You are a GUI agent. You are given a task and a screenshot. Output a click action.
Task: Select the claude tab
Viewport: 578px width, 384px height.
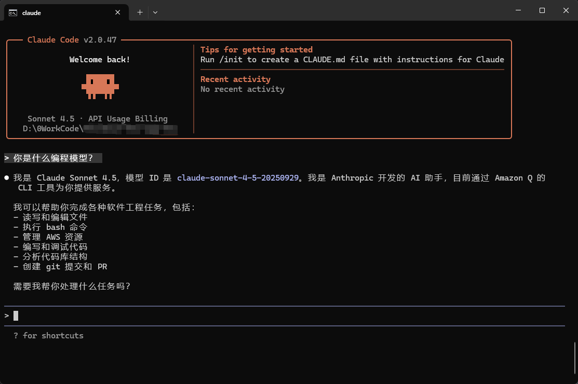(x=66, y=12)
